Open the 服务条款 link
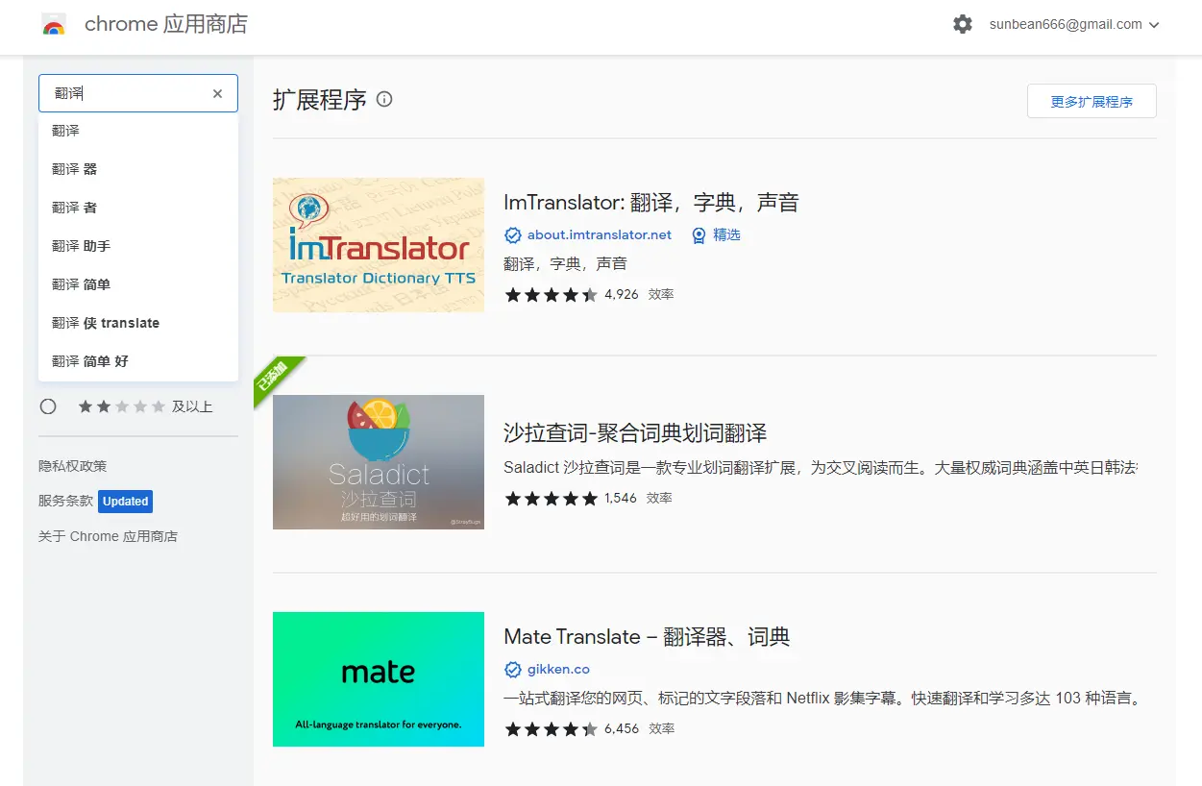This screenshot has width=1202, height=786. pos(65,501)
